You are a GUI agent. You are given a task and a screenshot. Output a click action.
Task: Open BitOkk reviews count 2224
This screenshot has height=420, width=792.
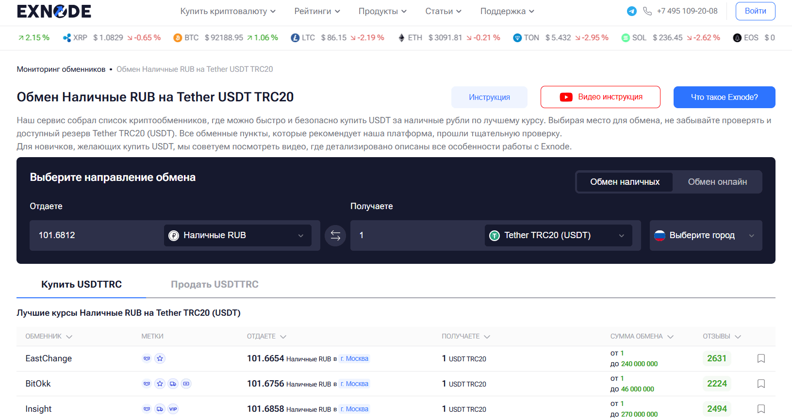click(x=717, y=384)
